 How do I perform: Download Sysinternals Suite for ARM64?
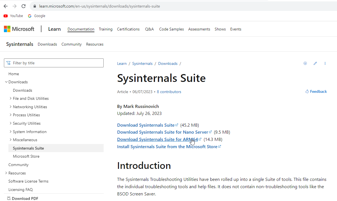(x=159, y=139)
